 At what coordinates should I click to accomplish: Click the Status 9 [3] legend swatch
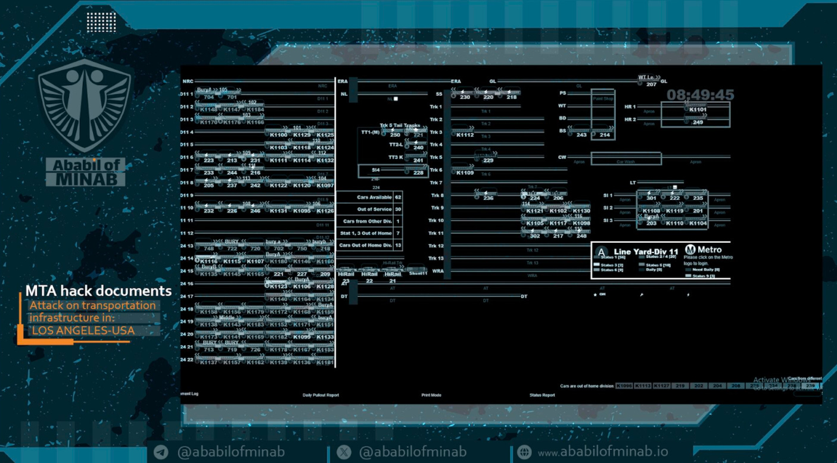(x=688, y=276)
